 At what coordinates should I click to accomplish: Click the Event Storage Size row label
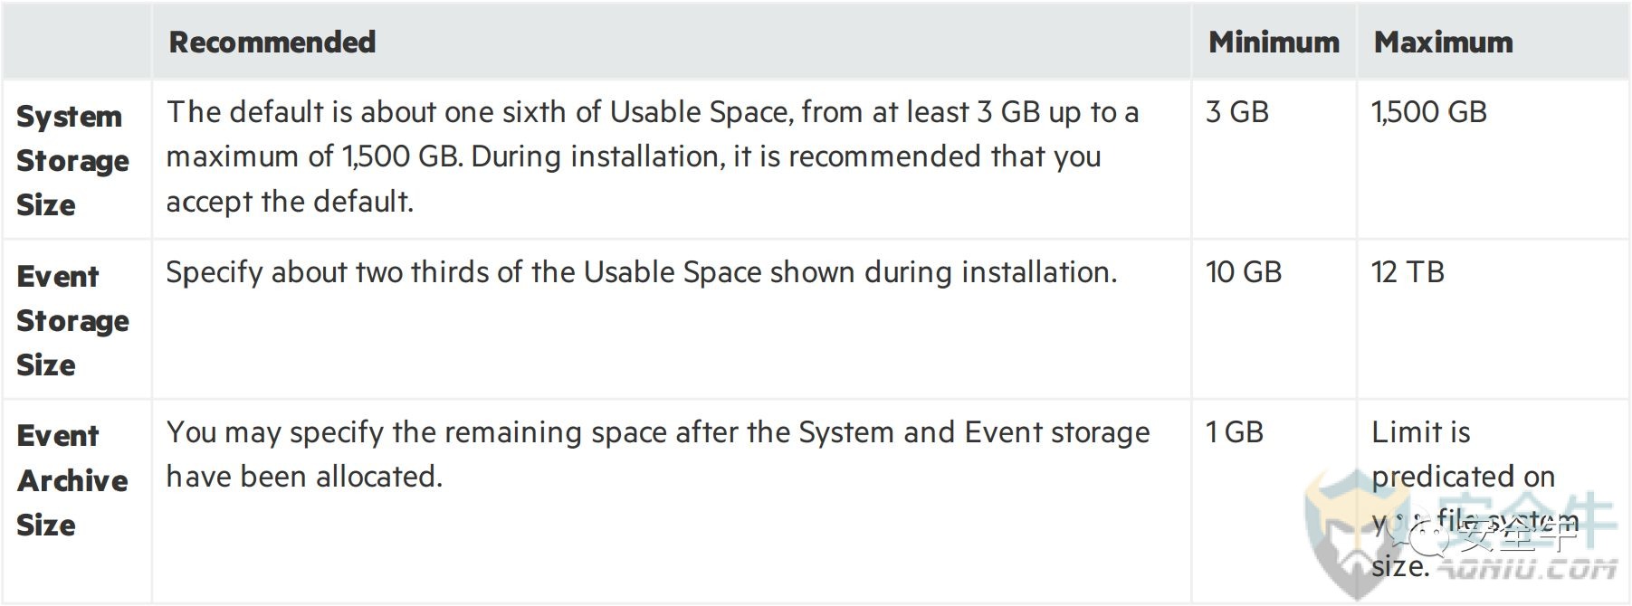(72, 320)
